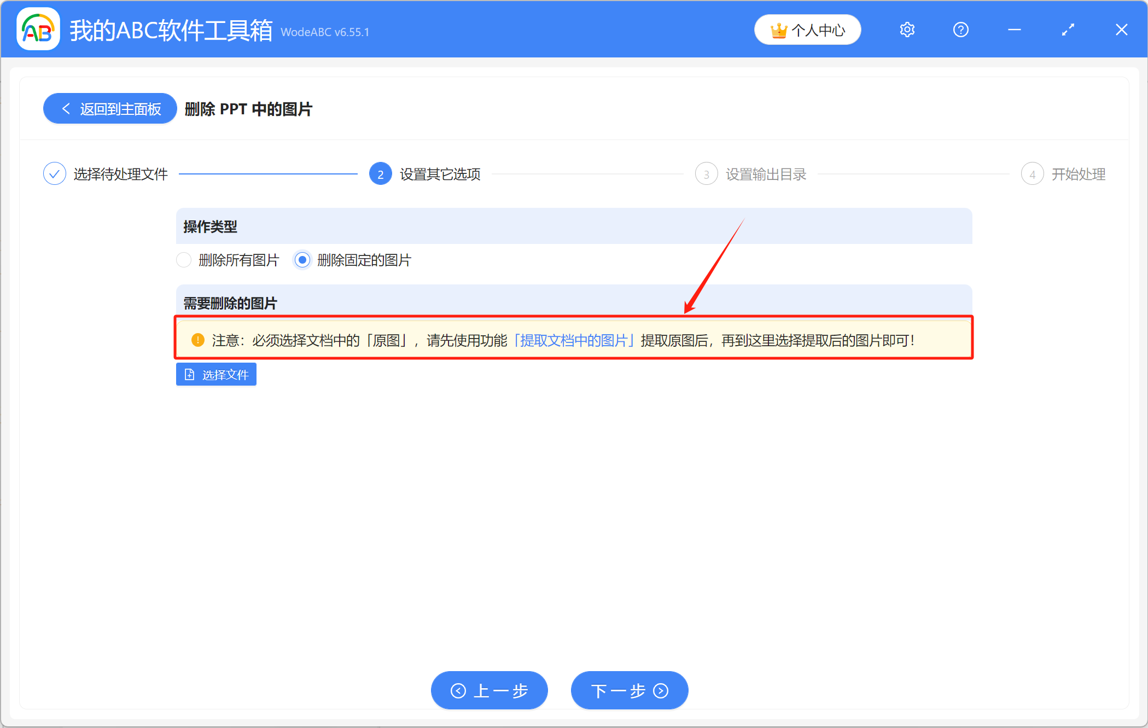Open help via question mark icon
This screenshot has width=1148, height=728.
960,30
